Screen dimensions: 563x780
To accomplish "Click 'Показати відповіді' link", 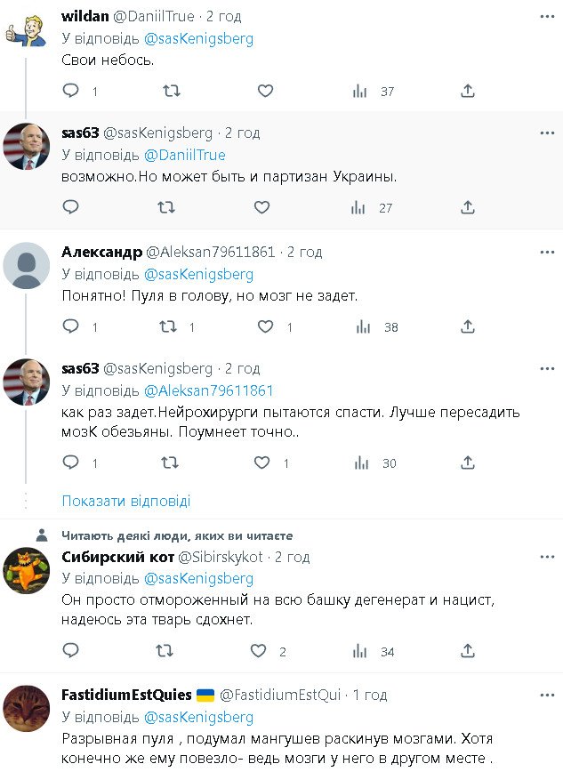I will (x=126, y=501).
